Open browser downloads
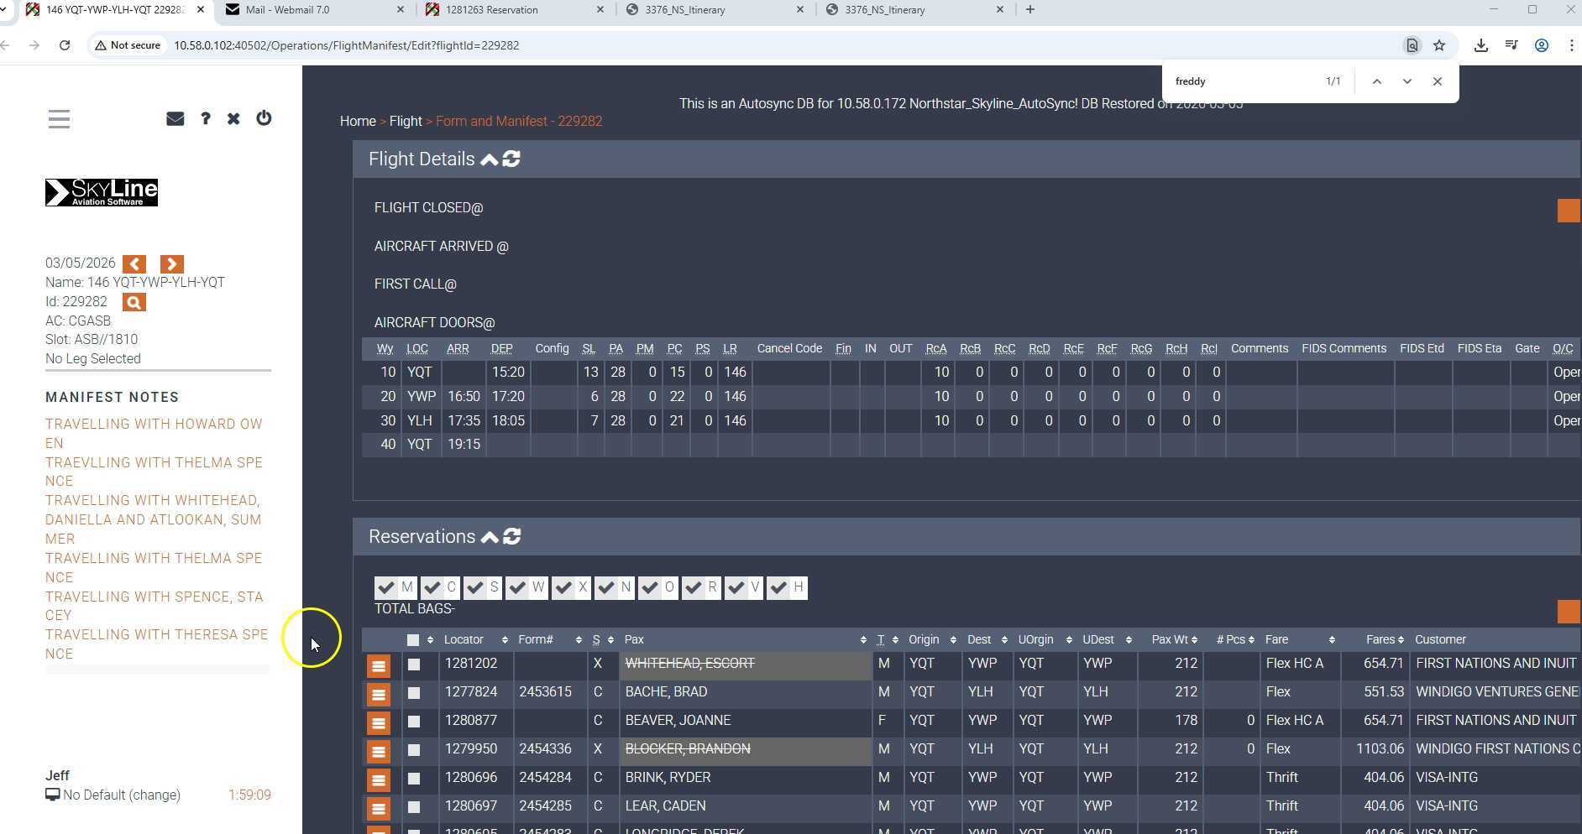Viewport: 1582px width, 834px height. pyautogui.click(x=1481, y=45)
